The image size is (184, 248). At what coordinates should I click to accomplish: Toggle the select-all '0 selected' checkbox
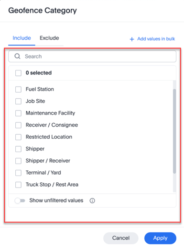coord(18,73)
